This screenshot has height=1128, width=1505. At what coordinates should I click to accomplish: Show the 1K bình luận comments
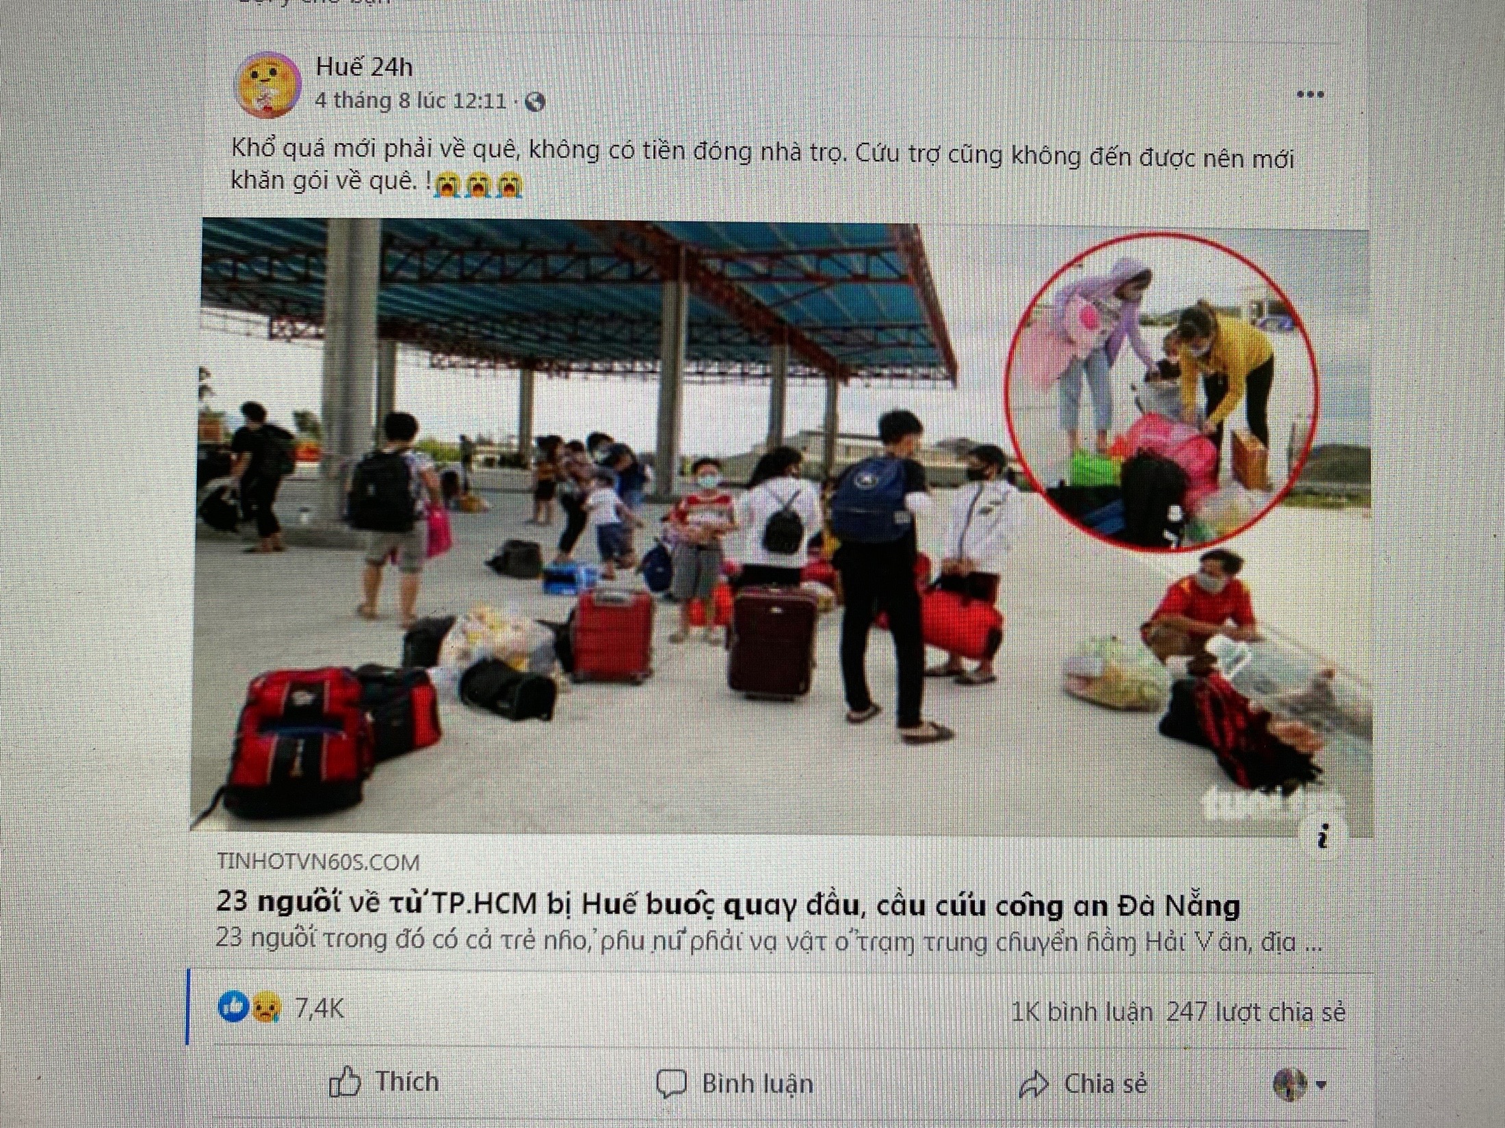1082,1012
